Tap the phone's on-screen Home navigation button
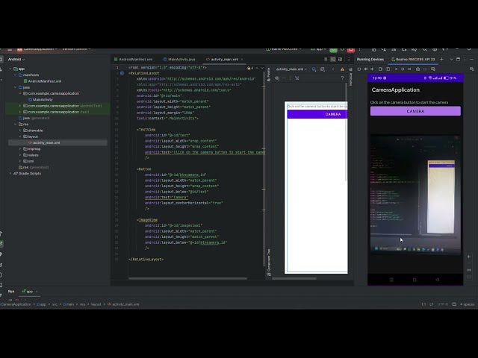The height and width of the screenshot is (358, 478). coord(415,280)
